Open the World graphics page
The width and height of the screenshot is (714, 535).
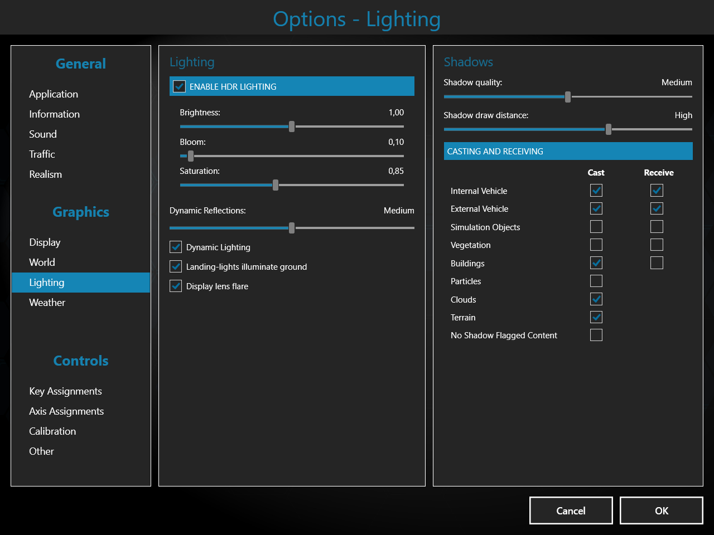42,262
